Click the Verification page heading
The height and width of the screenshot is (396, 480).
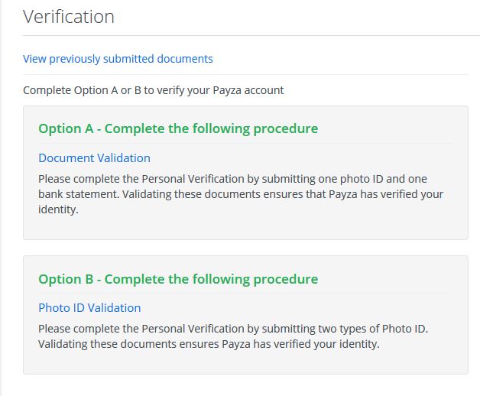point(69,17)
